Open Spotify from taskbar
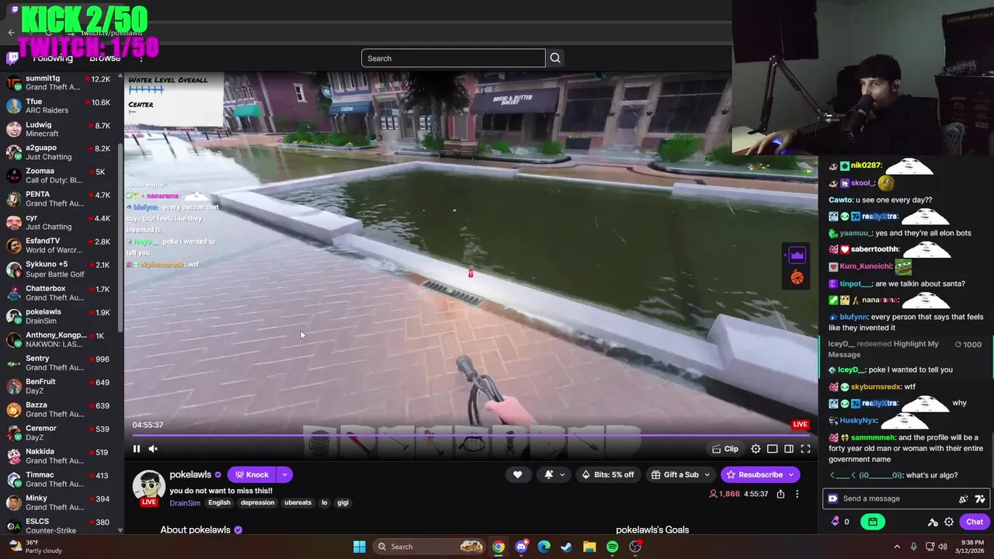Screen dimensions: 994x559 click(x=612, y=547)
